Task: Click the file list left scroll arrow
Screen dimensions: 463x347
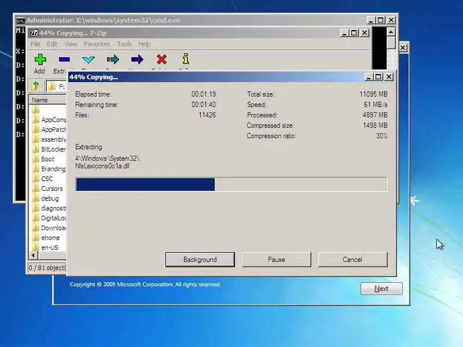Action: tap(33, 255)
